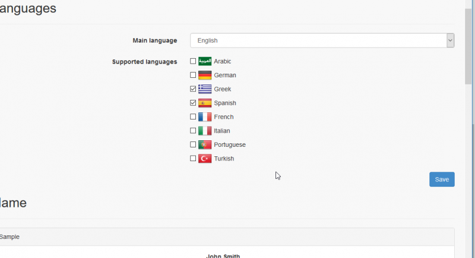This screenshot has height=258, width=475.
Task: Click the Spanish flag icon
Action: coord(205,103)
